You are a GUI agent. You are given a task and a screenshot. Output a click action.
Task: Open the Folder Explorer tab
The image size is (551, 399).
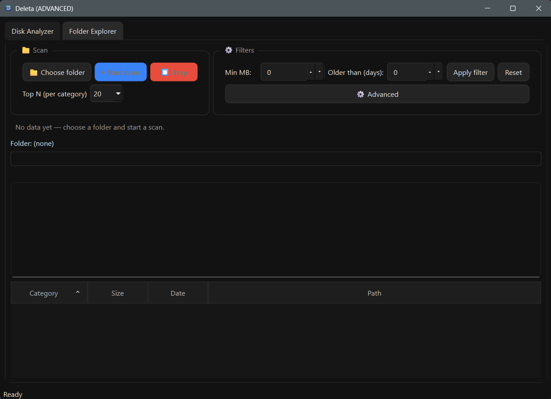(x=93, y=31)
